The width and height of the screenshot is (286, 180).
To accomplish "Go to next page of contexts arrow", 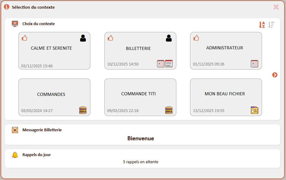I will click(275, 75).
